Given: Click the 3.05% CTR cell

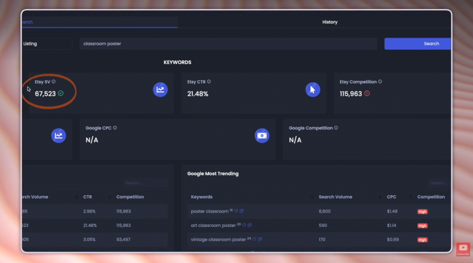Looking at the screenshot, I should pyautogui.click(x=89, y=240).
